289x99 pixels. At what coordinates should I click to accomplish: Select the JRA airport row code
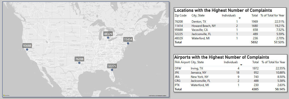(177, 77)
